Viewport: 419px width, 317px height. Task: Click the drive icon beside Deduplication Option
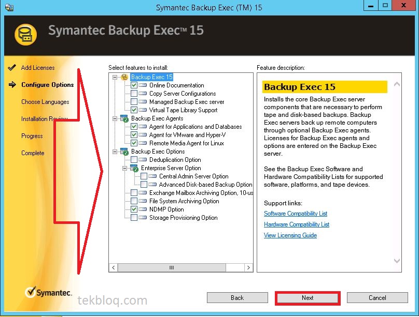pos(143,160)
